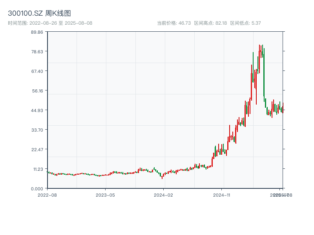Viewport: 314px width, 235px height.
Task: Click the y-axis label 33.70
Action: [37, 130]
